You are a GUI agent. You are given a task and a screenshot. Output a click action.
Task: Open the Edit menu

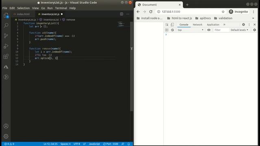[12, 8]
